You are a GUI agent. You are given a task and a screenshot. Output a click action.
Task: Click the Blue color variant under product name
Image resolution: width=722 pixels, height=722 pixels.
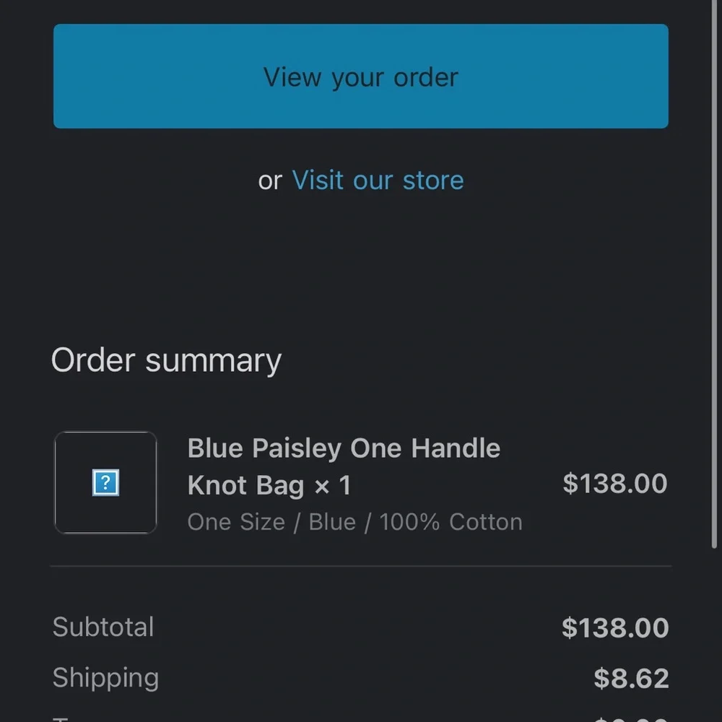(x=332, y=522)
